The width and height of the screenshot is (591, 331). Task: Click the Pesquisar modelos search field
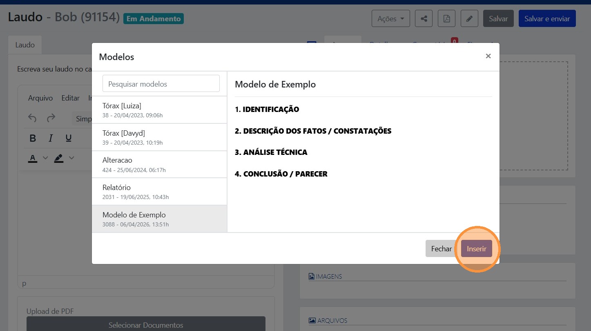pyautogui.click(x=161, y=83)
